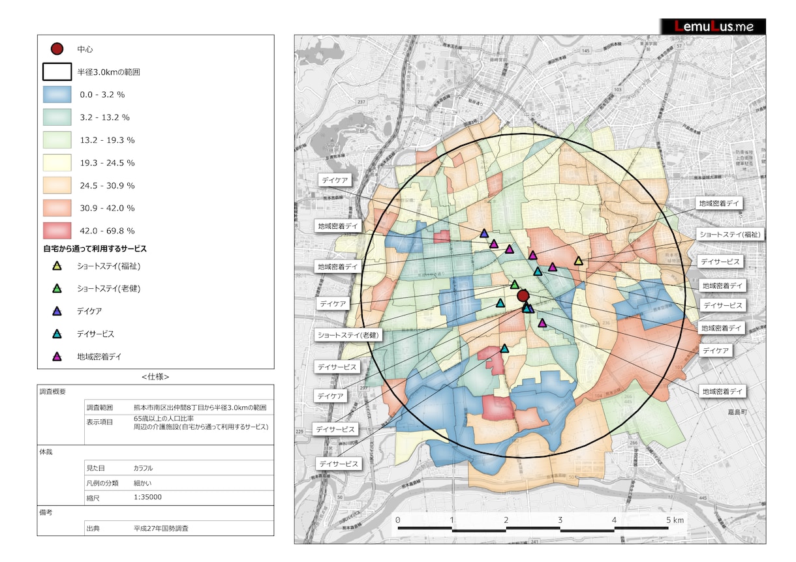796x562 pixels.
Task: Select the teal デイサービス triangle in legend
Action: tap(57, 334)
